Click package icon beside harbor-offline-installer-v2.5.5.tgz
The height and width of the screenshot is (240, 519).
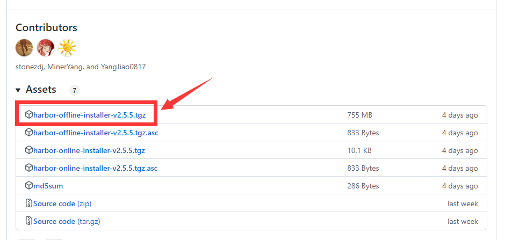pos(29,115)
